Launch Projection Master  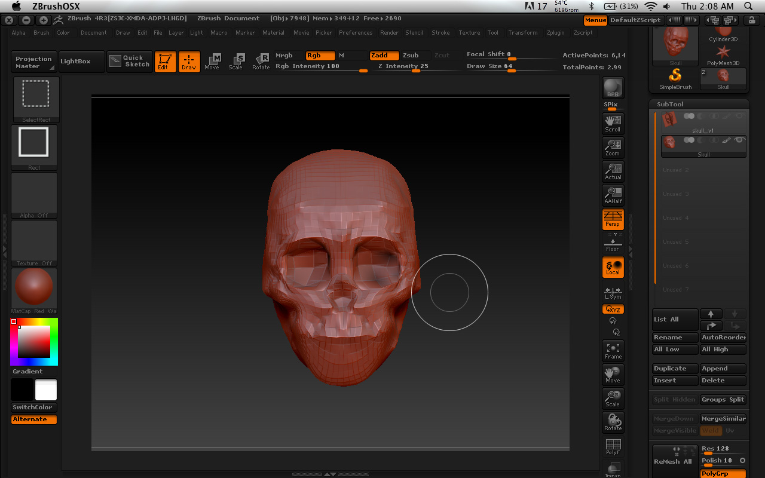pyautogui.click(x=33, y=61)
